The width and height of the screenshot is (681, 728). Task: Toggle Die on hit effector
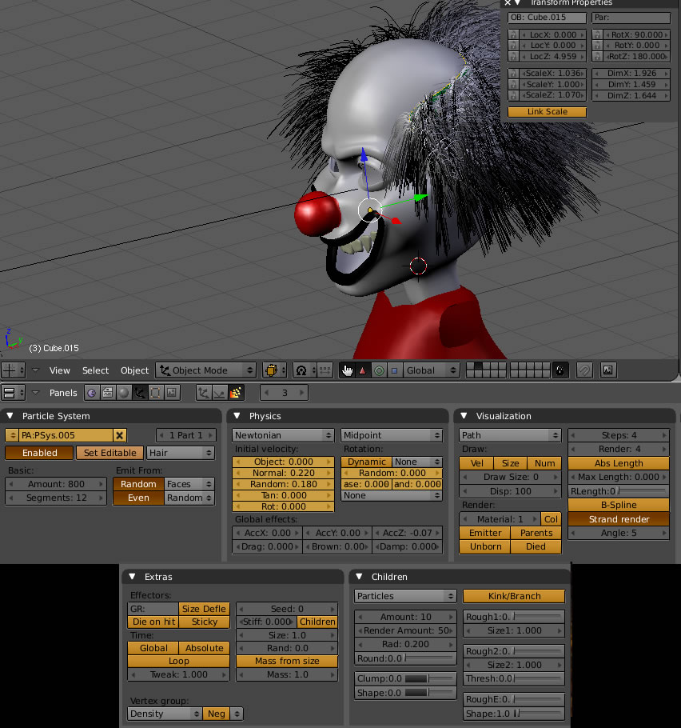(153, 622)
